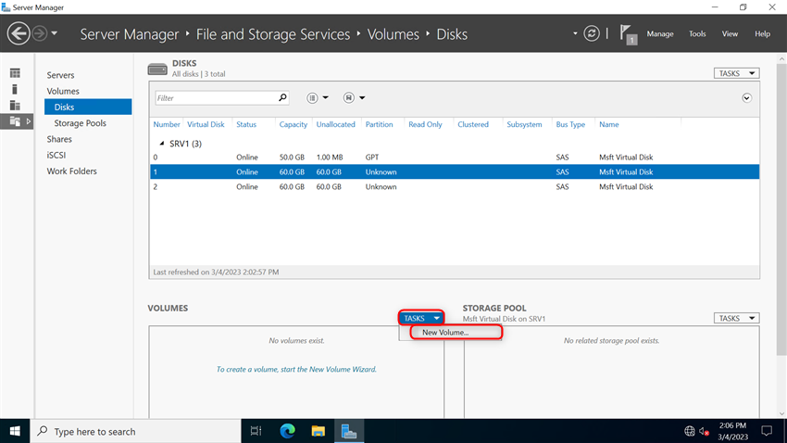This screenshot has width=787, height=443.
Task: Open Task View on the taskbar
Action: point(256,431)
